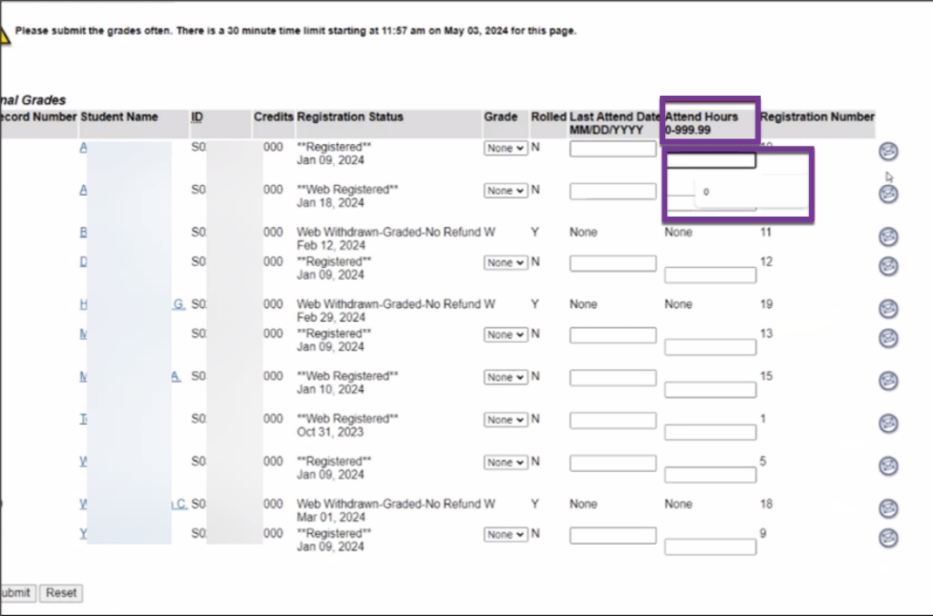Screen dimensions: 933x616
Task: Open the Grade dropdown in the first row
Action: point(505,148)
